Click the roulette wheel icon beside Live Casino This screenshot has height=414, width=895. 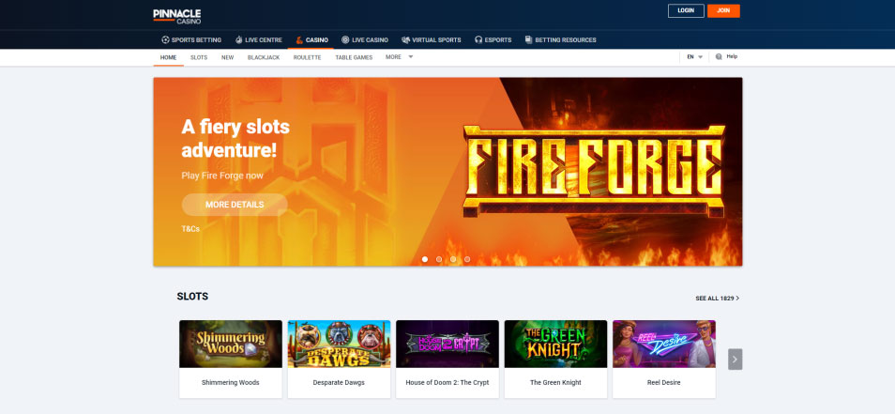tap(345, 40)
